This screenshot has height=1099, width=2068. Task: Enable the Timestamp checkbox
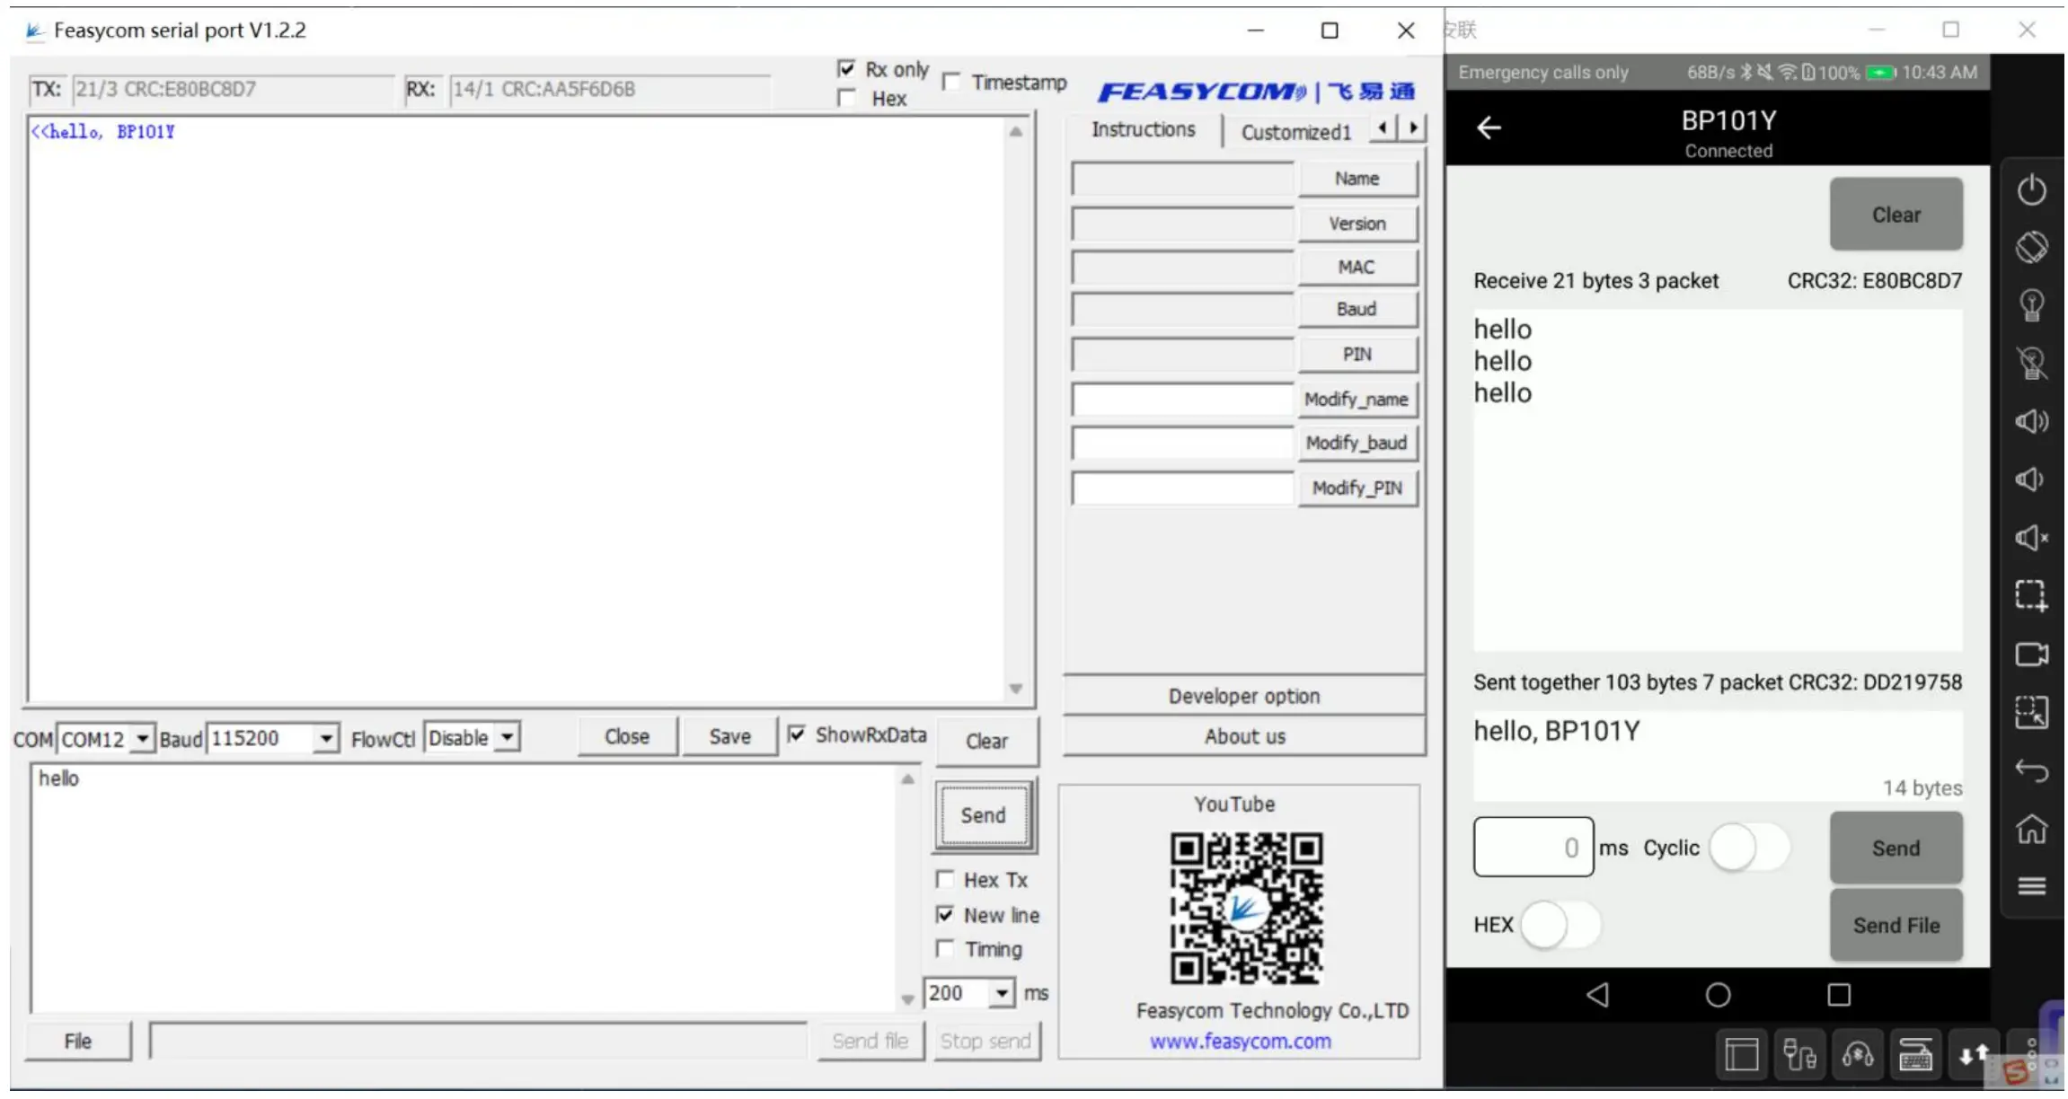(x=950, y=83)
